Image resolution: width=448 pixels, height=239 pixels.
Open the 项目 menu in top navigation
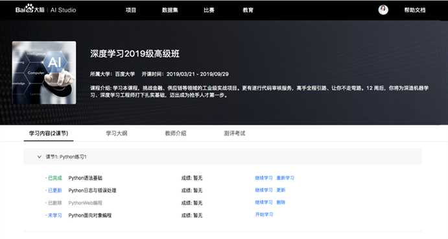131,10
